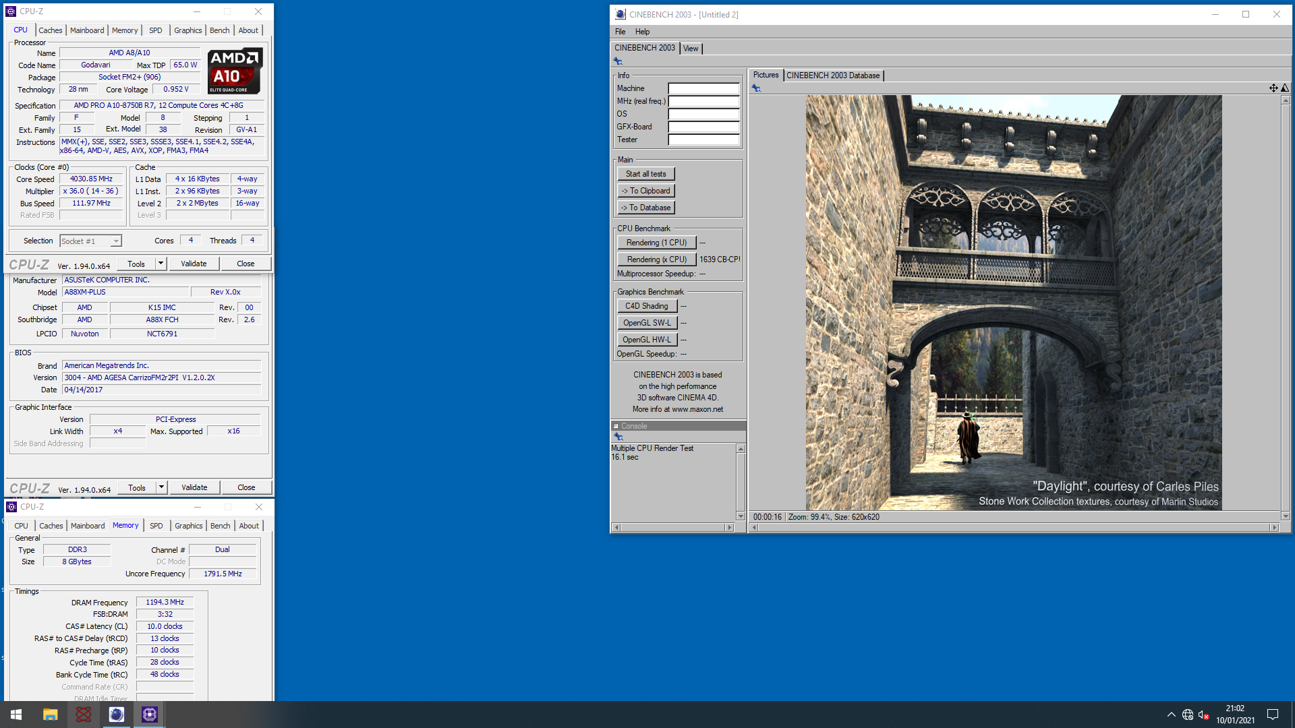Click the To Database button
This screenshot has width=1295, height=728.
(x=645, y=208)
